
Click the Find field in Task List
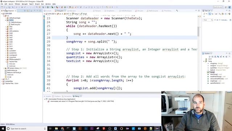click(208, 20)
